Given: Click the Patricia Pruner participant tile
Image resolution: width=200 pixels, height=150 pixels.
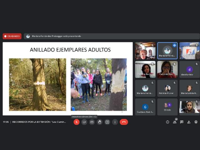Looking at the screenshot, I should point(167,88).
